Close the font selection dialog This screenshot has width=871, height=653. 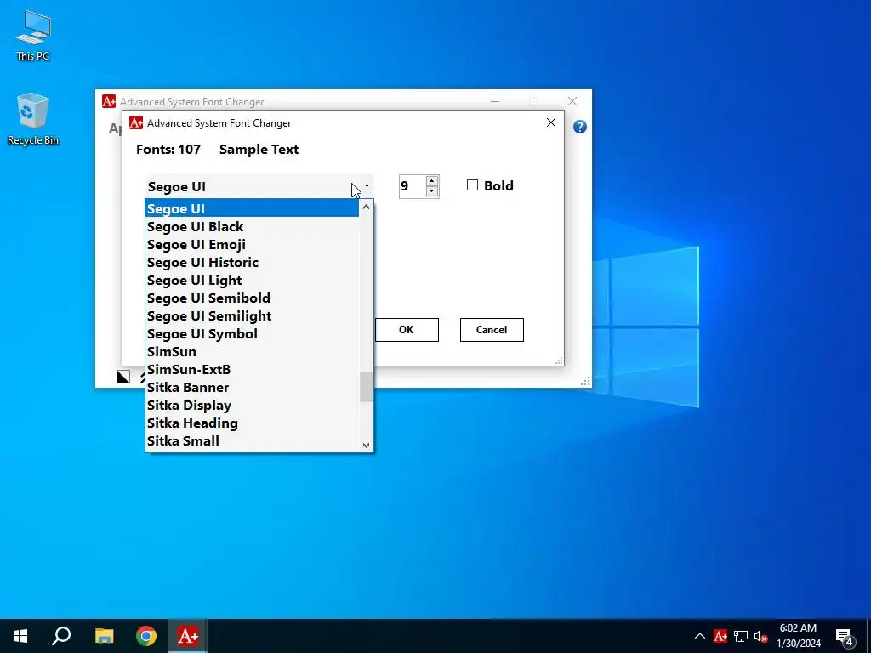point(551,122)
